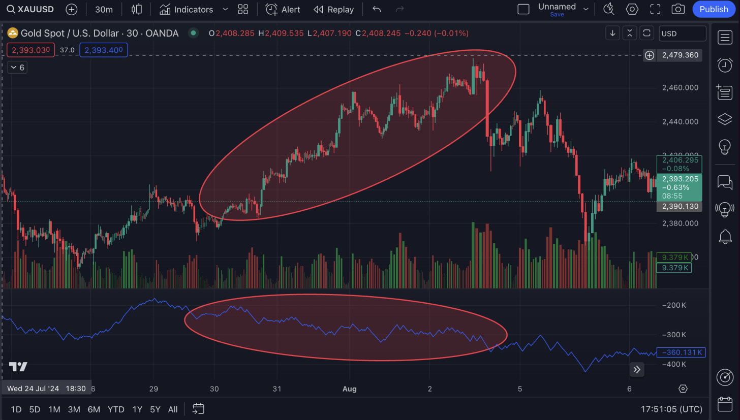
Task: Enter fullscreen mode
Action: point(655,9)
